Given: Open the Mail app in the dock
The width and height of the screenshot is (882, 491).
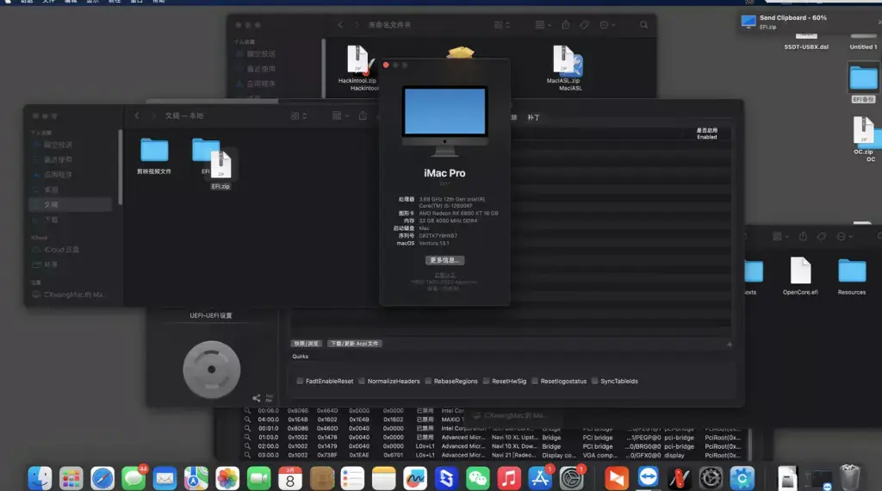Looking at the screenshot, I should click(165, 479).
